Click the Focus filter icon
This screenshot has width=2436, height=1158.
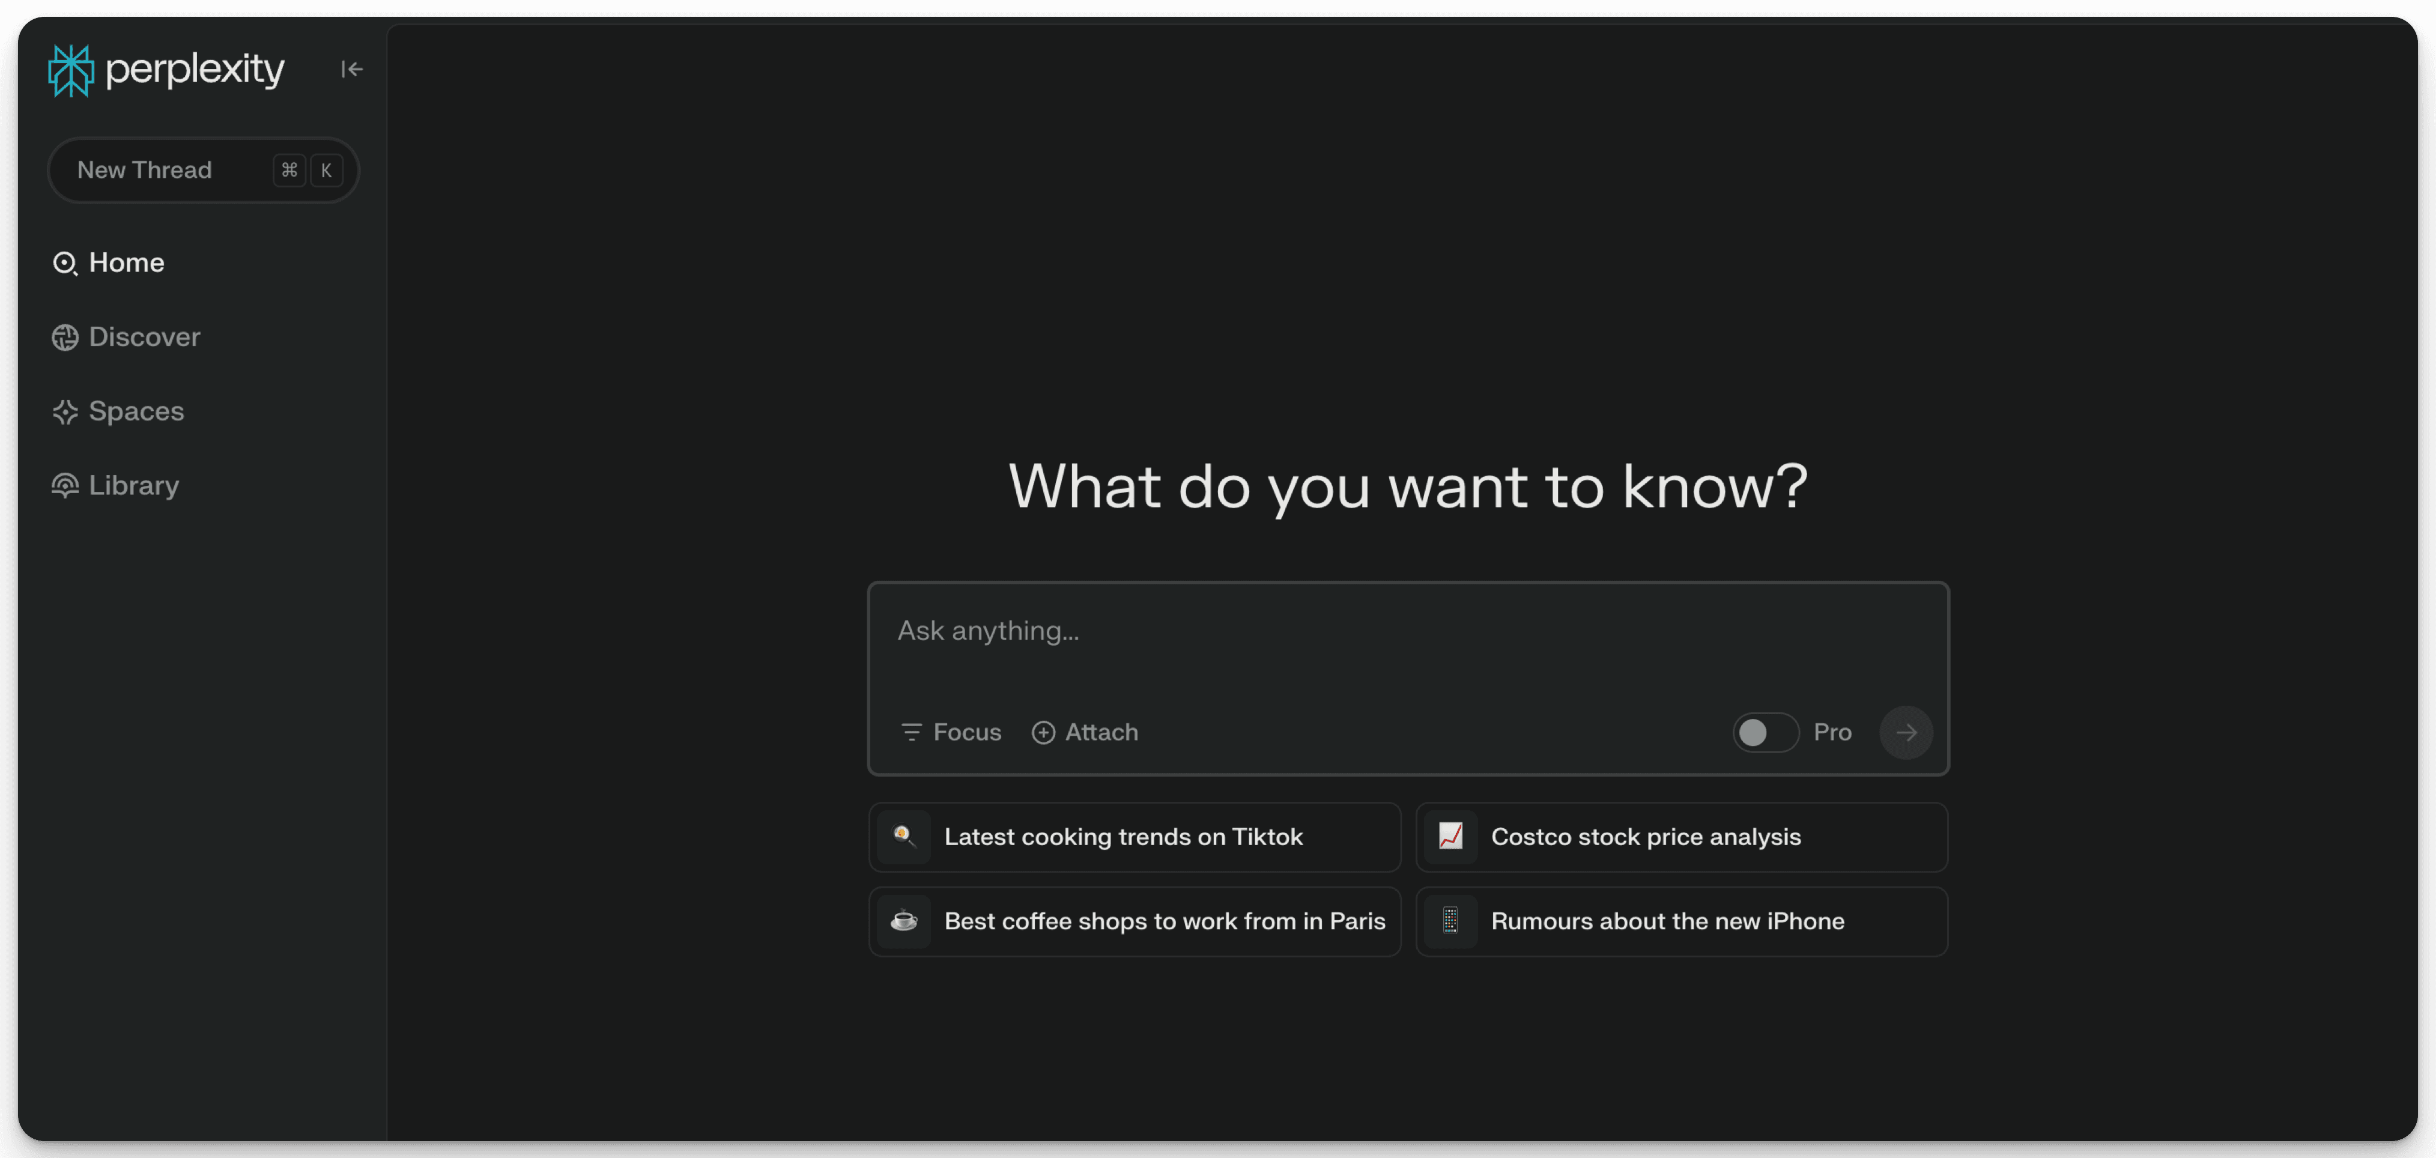point(910,732)
